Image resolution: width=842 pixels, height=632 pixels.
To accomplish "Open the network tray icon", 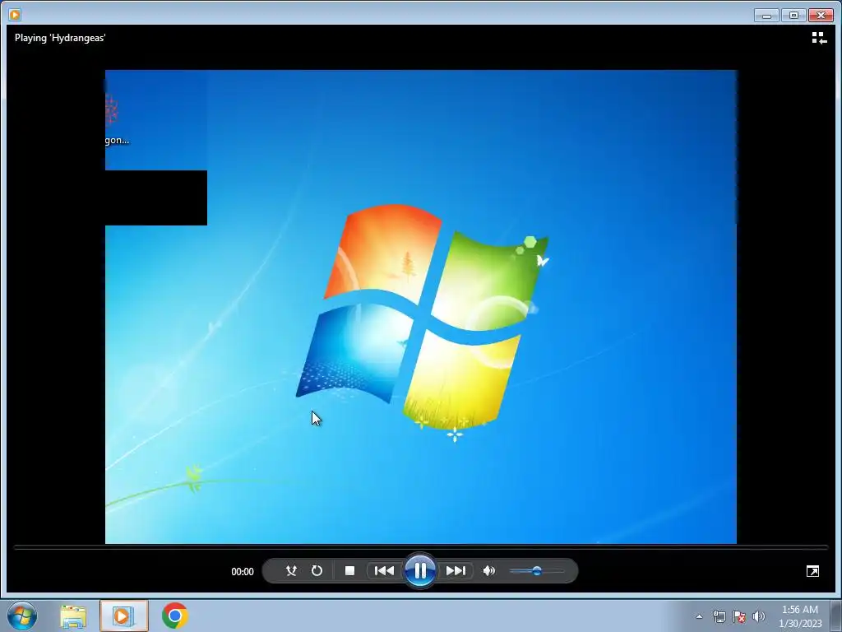I will [x=719, y=616].
